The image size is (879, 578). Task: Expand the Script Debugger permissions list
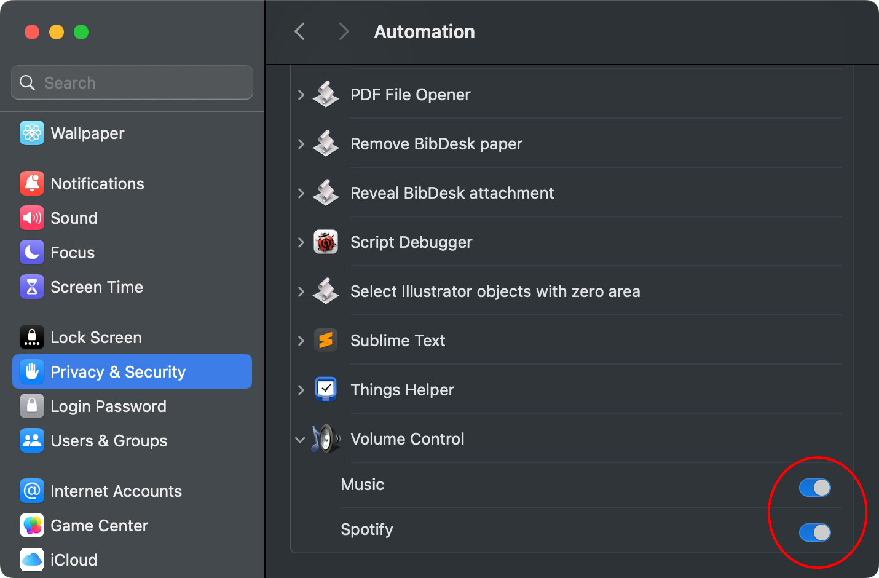300,242
